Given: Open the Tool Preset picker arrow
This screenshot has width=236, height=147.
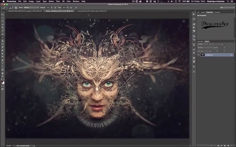Looking at the screenshot, I should [7, 7].
